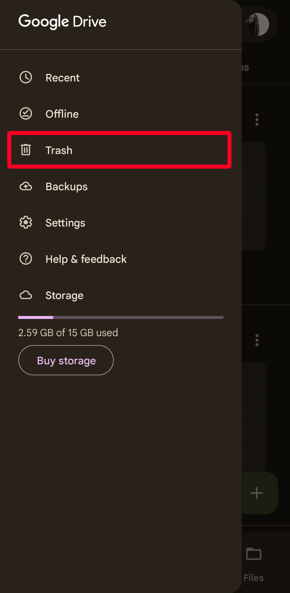Tap the folder icon above Files
The image size is (290, 593).
point(254,554)
